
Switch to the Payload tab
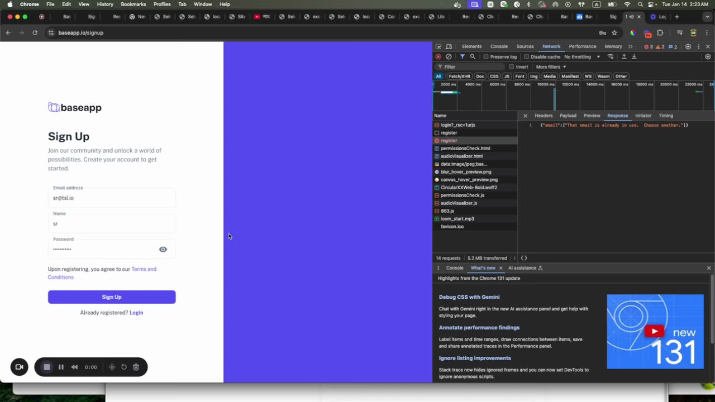point(568,116)
